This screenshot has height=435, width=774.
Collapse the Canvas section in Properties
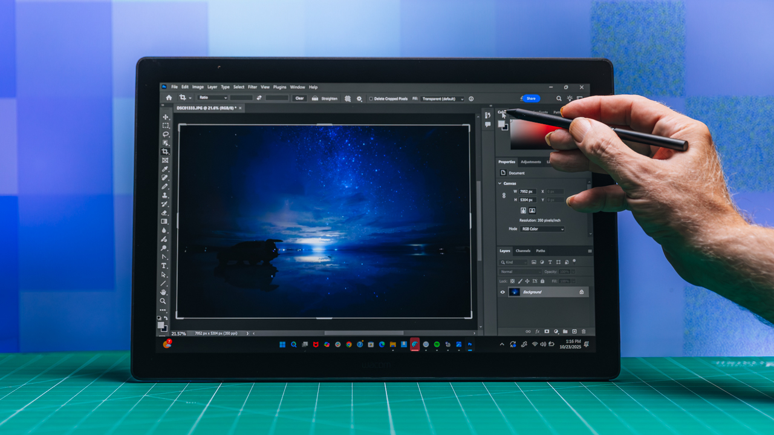[x=499, y=183]
